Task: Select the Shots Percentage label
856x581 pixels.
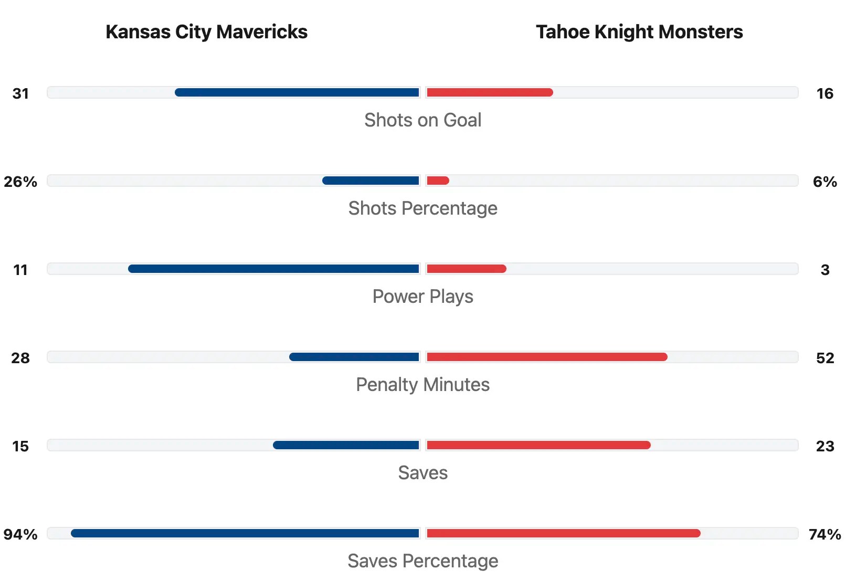Action: click(x=422, y=208)
